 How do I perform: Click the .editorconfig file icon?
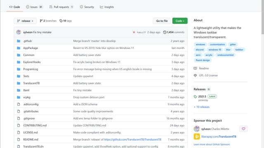pos(19,104)
